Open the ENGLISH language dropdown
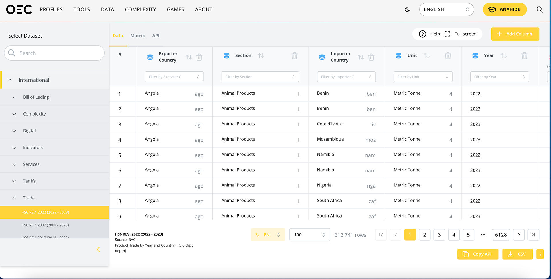 [446, 9]
